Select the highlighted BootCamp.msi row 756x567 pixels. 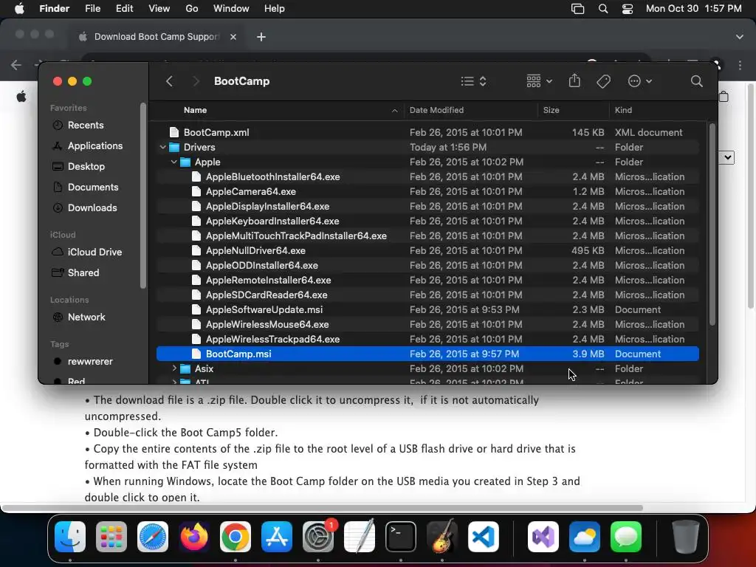[x=427, y=354]
